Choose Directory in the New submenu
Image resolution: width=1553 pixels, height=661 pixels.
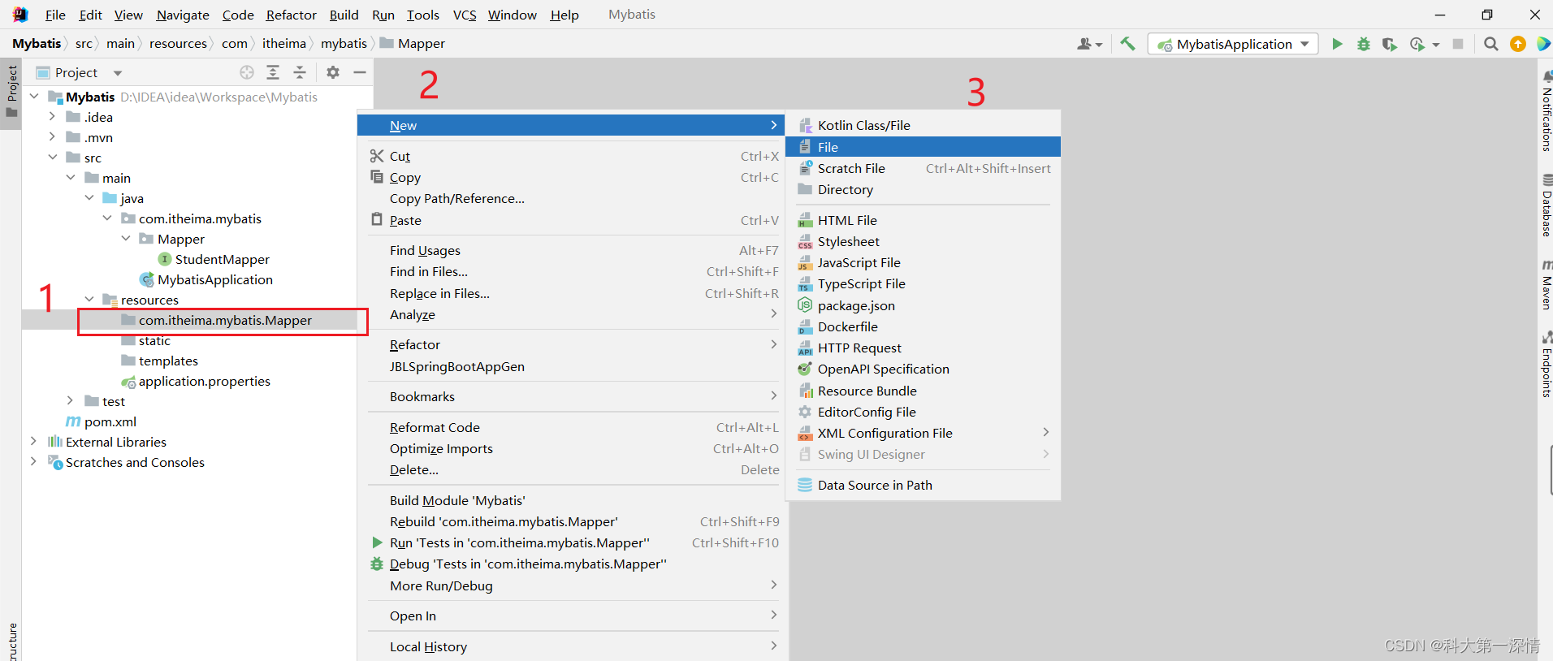pos(923,189)
